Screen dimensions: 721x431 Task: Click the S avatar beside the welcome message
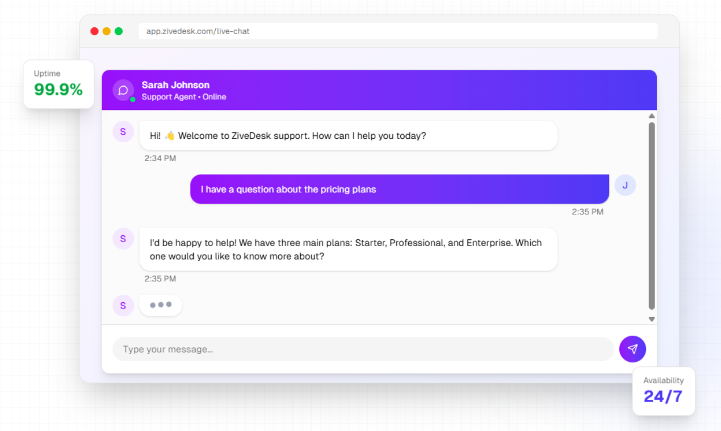(x=123, y=132)
